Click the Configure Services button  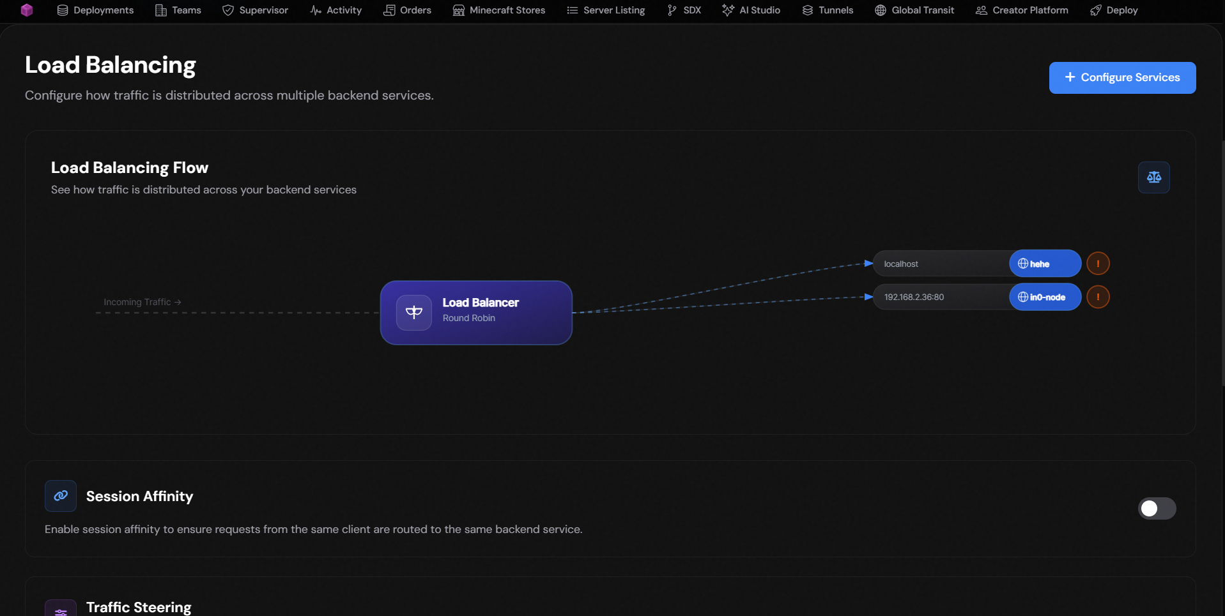(1122, 78)
